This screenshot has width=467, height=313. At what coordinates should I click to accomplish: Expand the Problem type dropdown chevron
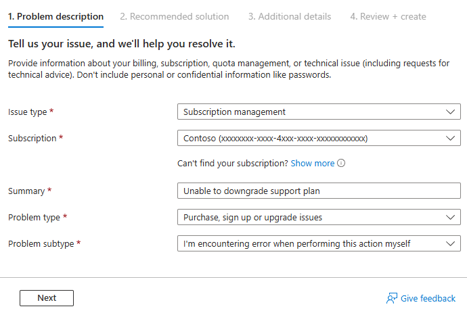pyautogui.click(x=451, y=217)
